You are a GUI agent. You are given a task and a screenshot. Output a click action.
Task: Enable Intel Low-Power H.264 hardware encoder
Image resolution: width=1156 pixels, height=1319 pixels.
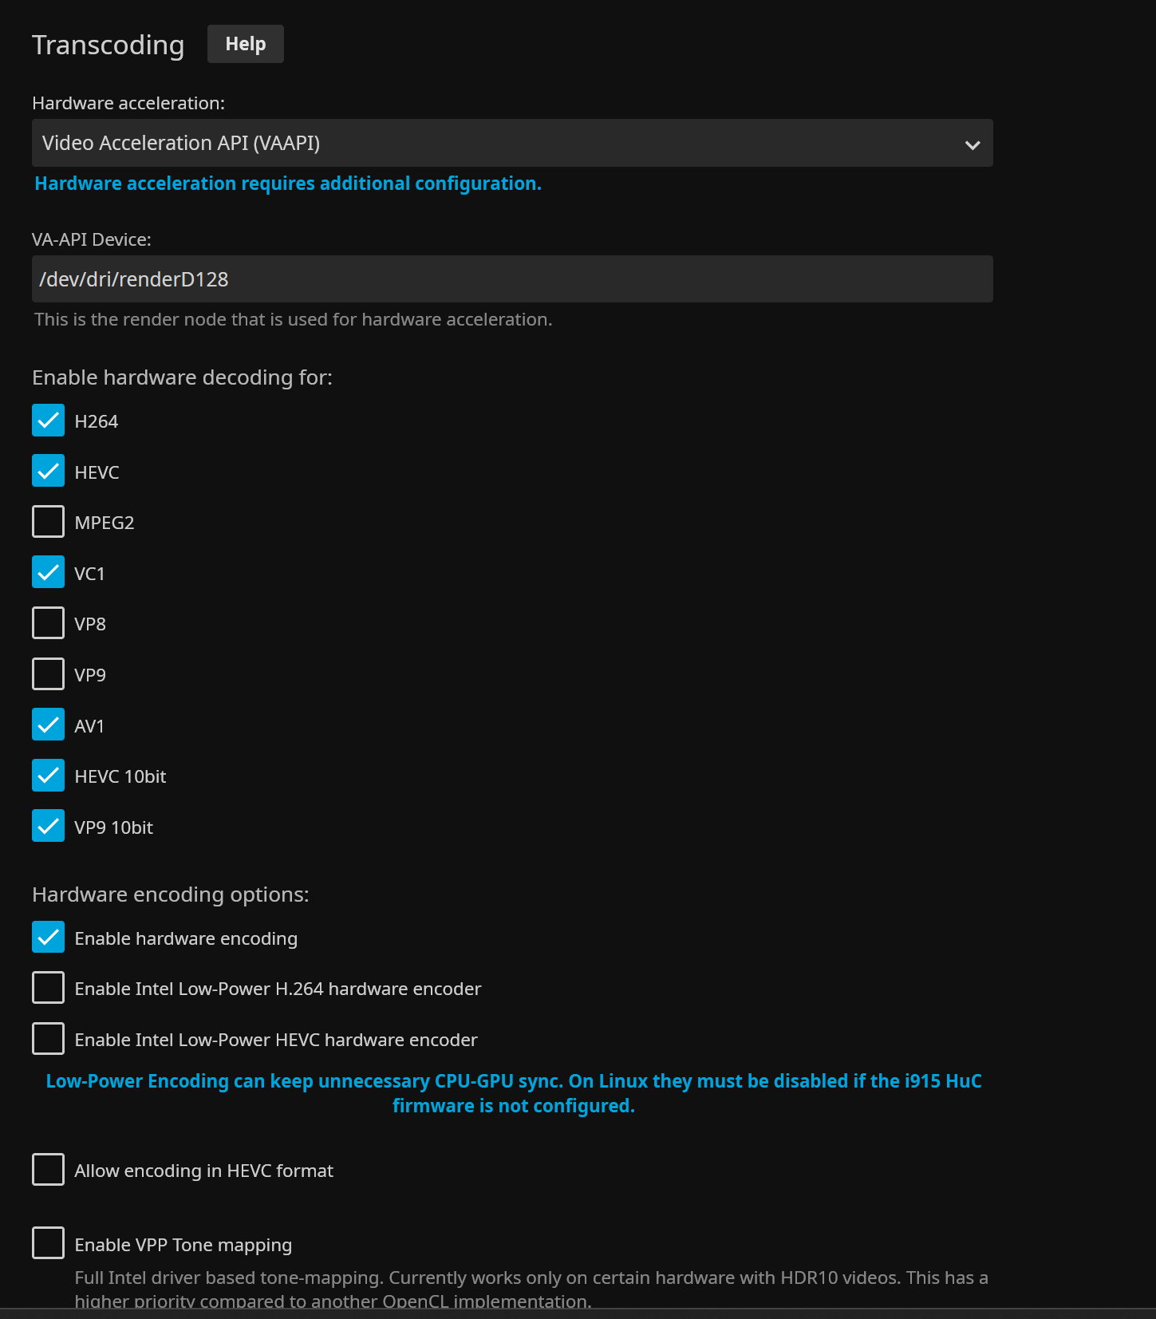pyautogui.click(x=49, y=988)
